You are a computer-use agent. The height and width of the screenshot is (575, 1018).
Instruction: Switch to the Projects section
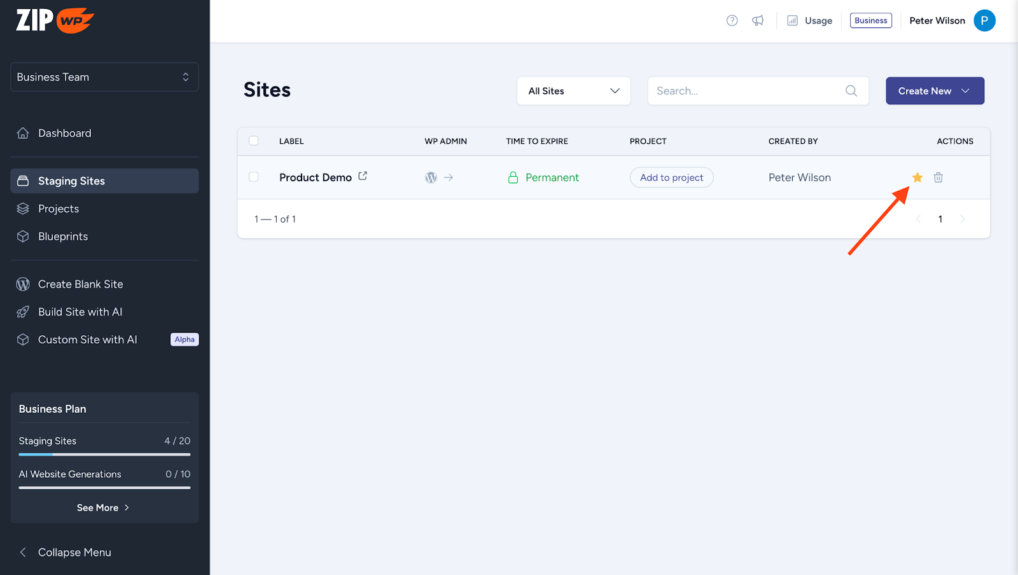58,208
